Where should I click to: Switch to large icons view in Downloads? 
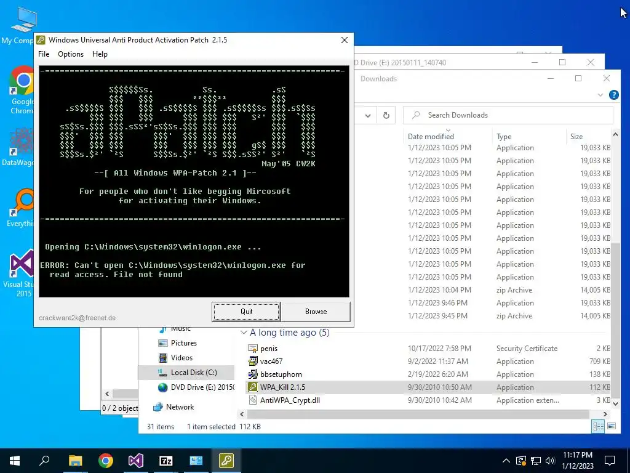click(x=611, y=426)
